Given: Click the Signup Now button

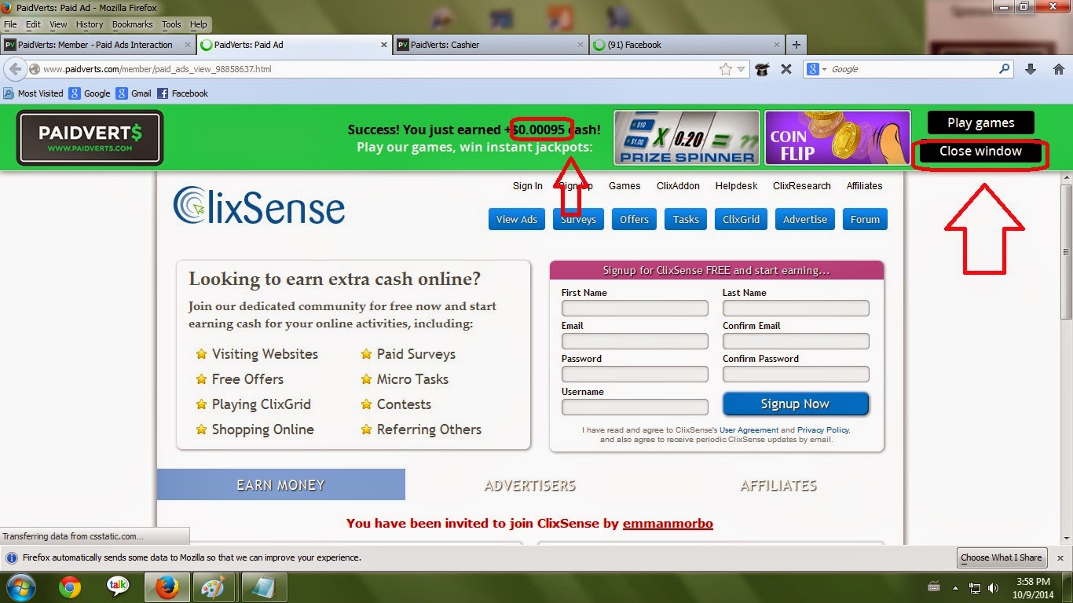Looking at the screenshot, I should (796, 404).
